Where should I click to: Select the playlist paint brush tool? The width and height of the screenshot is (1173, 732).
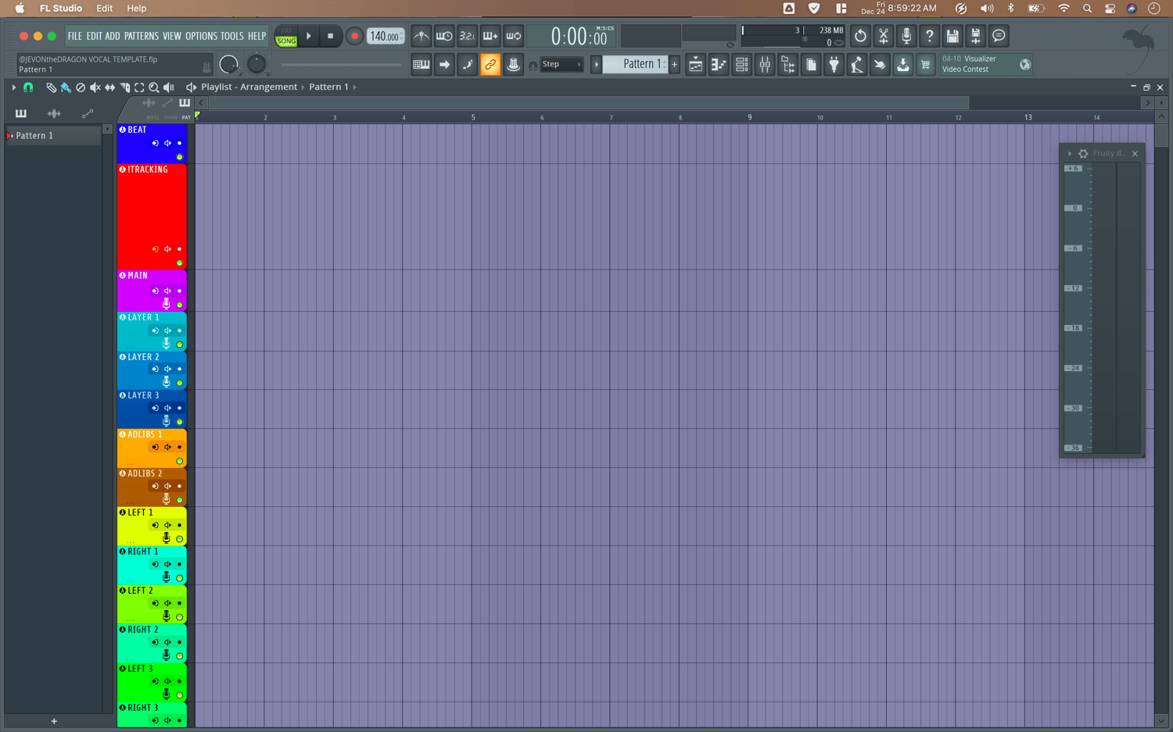[x=66, y=87]
